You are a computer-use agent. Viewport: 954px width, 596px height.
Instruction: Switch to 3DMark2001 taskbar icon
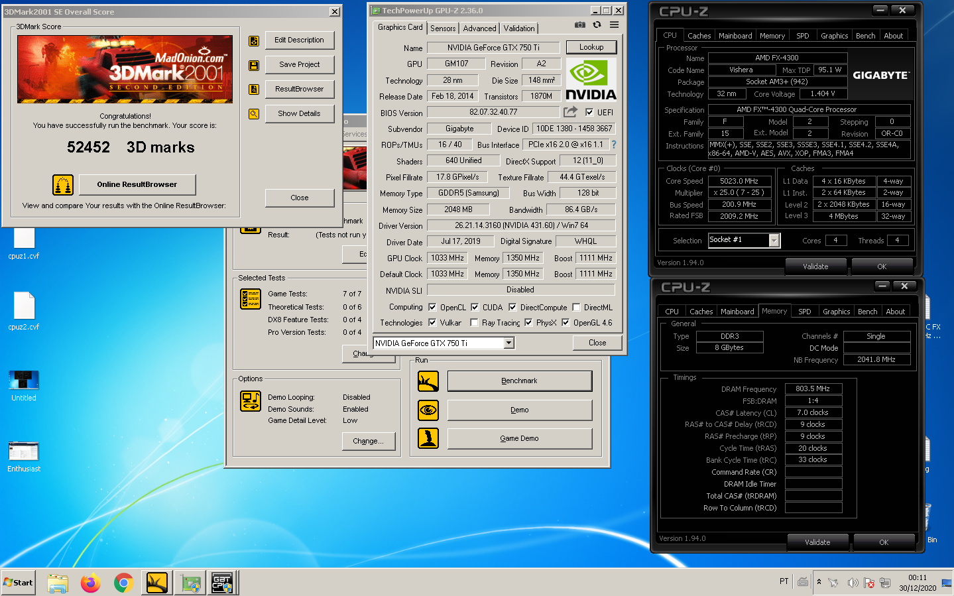157,583
